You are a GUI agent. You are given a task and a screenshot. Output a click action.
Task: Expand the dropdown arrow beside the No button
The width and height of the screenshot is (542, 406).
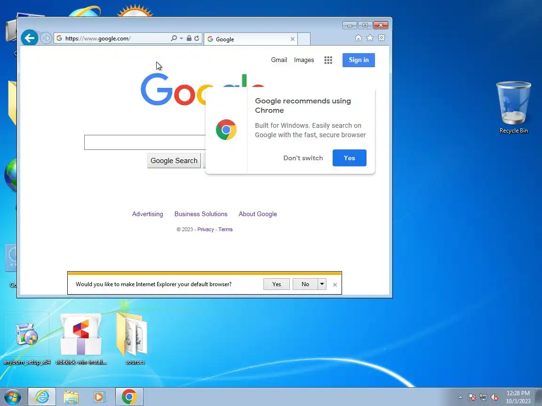pos(322,284)
